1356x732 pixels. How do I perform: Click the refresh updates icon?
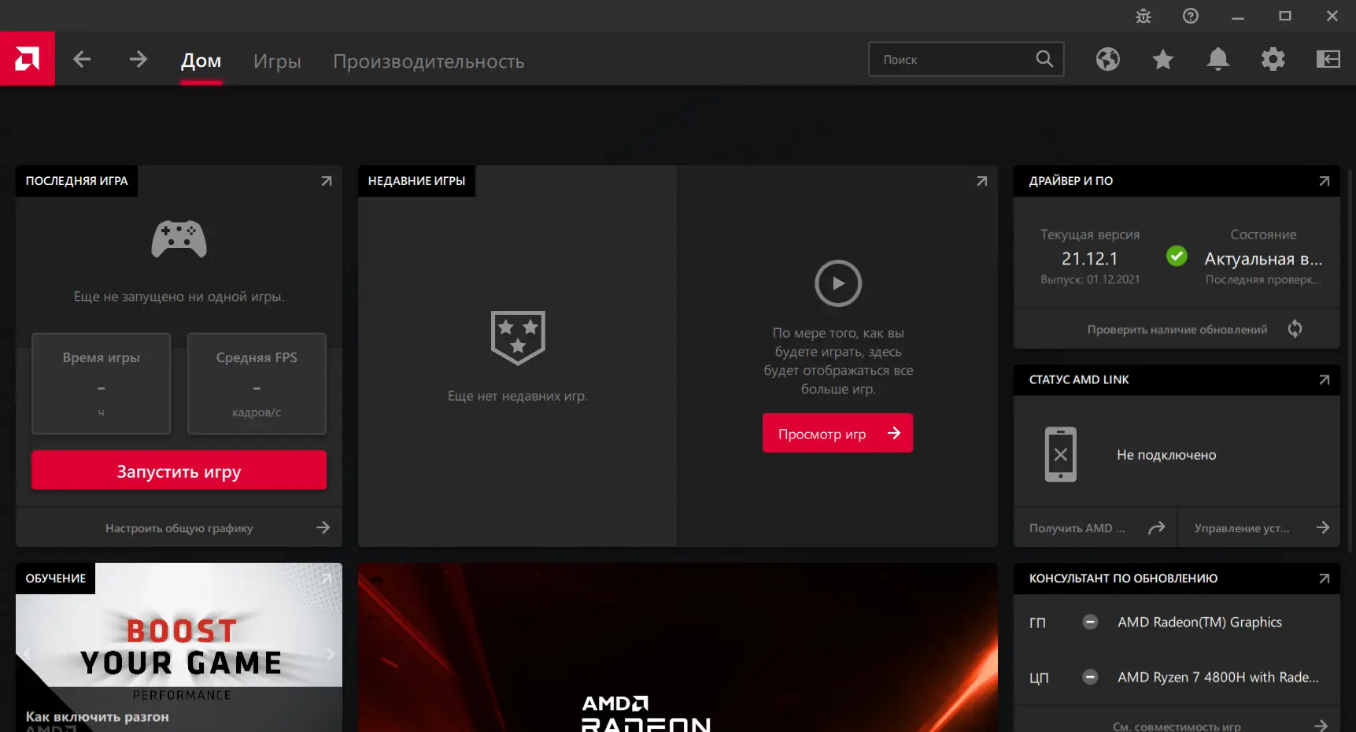tap(1295, 328)
